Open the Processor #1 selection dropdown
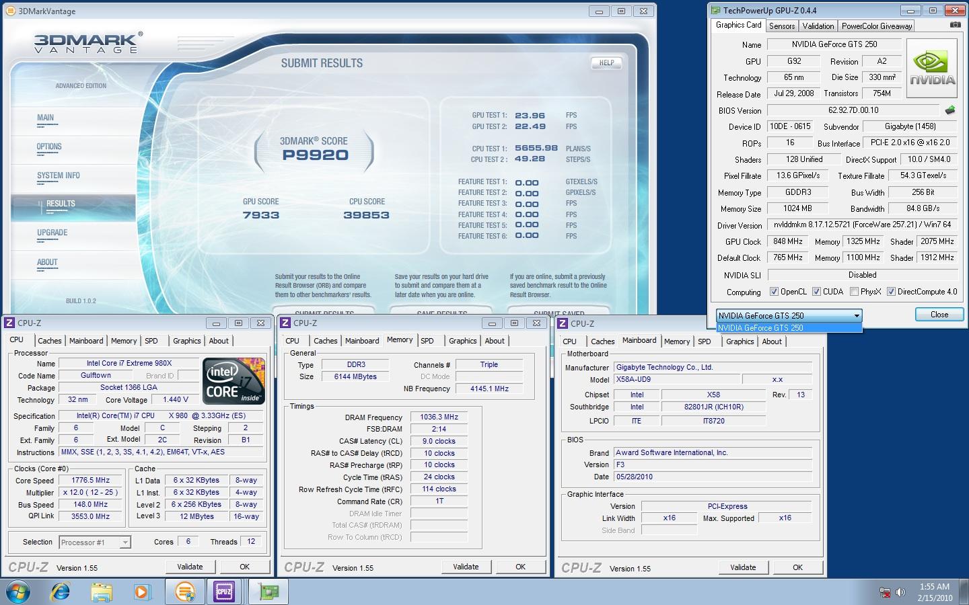This screenshot has height=605, width=969. 94,542
